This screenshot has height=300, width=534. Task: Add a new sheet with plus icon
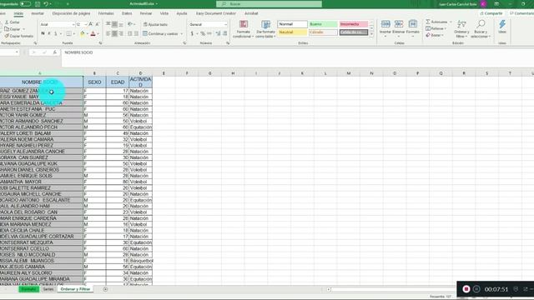[x=105, y=289]
